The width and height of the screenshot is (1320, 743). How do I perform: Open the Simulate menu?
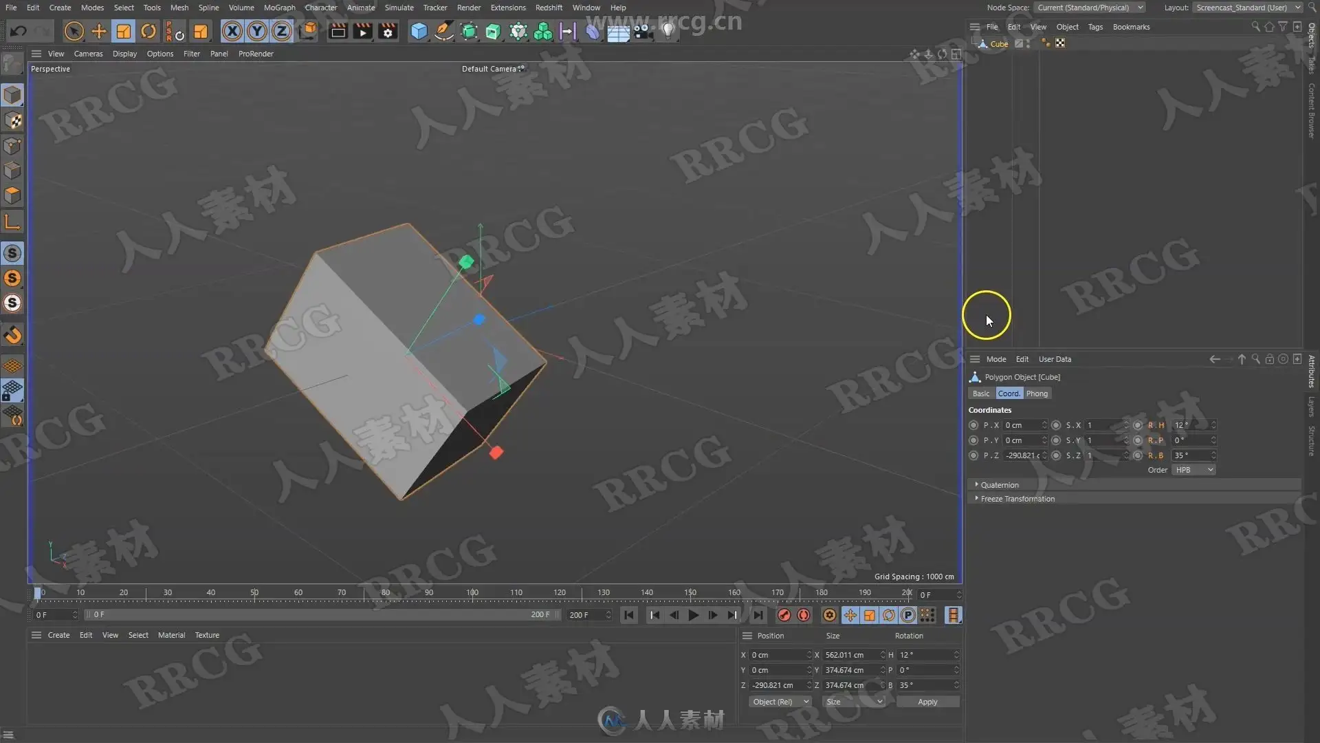click(399, 8)
